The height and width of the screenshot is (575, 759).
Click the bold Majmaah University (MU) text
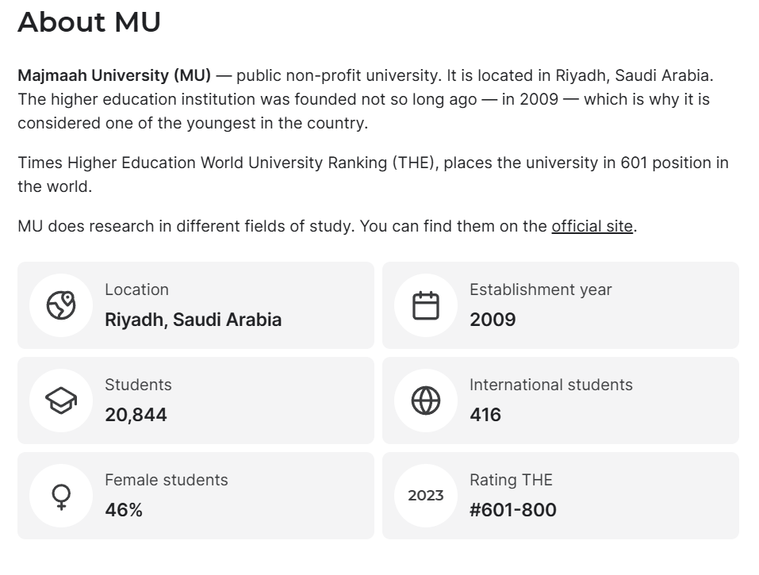pos(114,75)
